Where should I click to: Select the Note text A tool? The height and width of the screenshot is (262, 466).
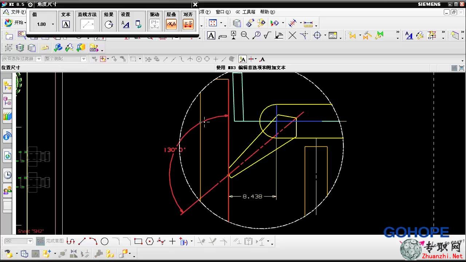tap(211, 35)
